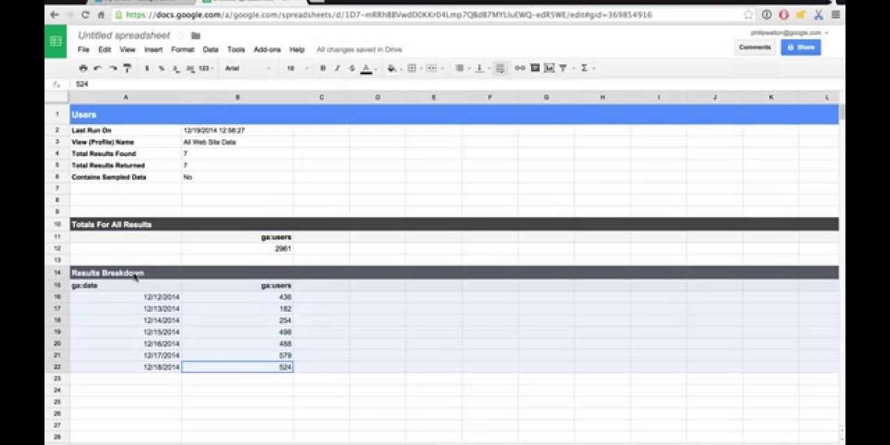Click the Insert chart icon
The width and height of the screenshot is (890, 445).
[549, 68]
